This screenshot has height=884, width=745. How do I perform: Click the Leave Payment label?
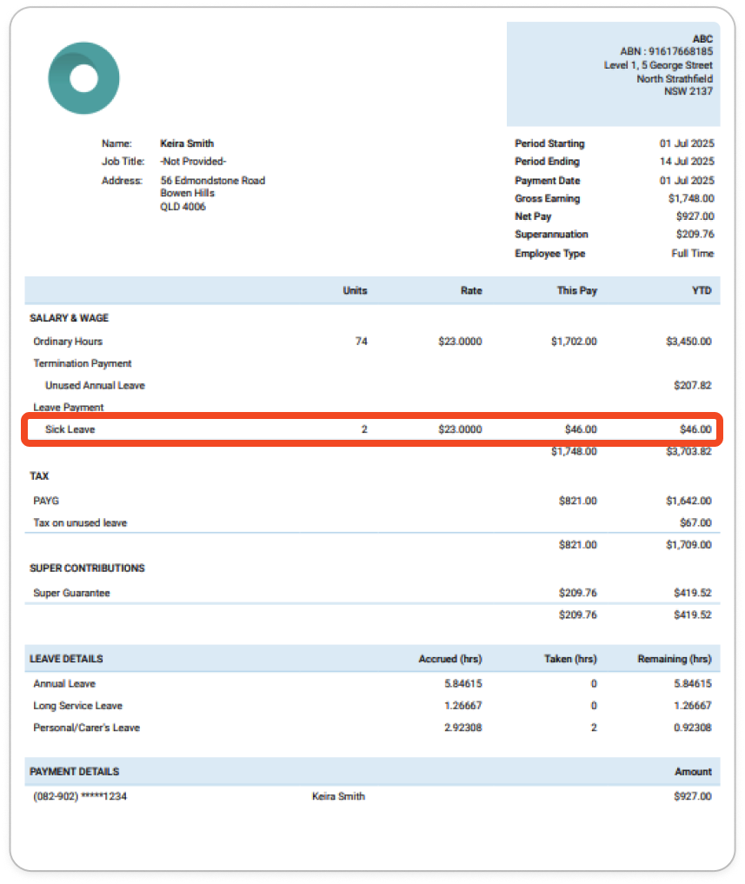click(x=68, y=407)
